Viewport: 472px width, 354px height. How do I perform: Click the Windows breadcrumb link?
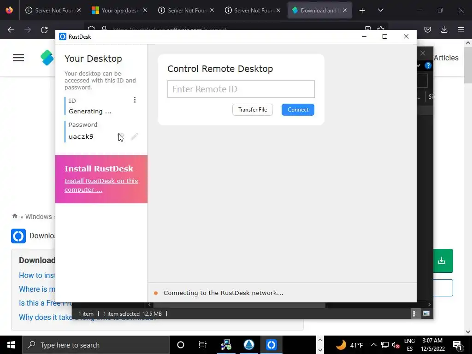(x=39, y=217)
